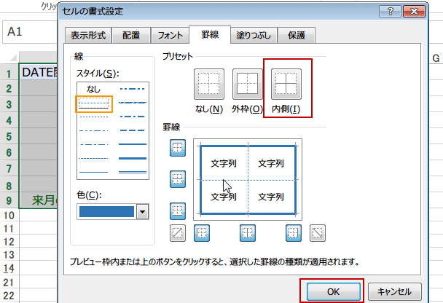Select row header 6 in the worksheet
Screen dimensions: 443x303
point(9,153)
